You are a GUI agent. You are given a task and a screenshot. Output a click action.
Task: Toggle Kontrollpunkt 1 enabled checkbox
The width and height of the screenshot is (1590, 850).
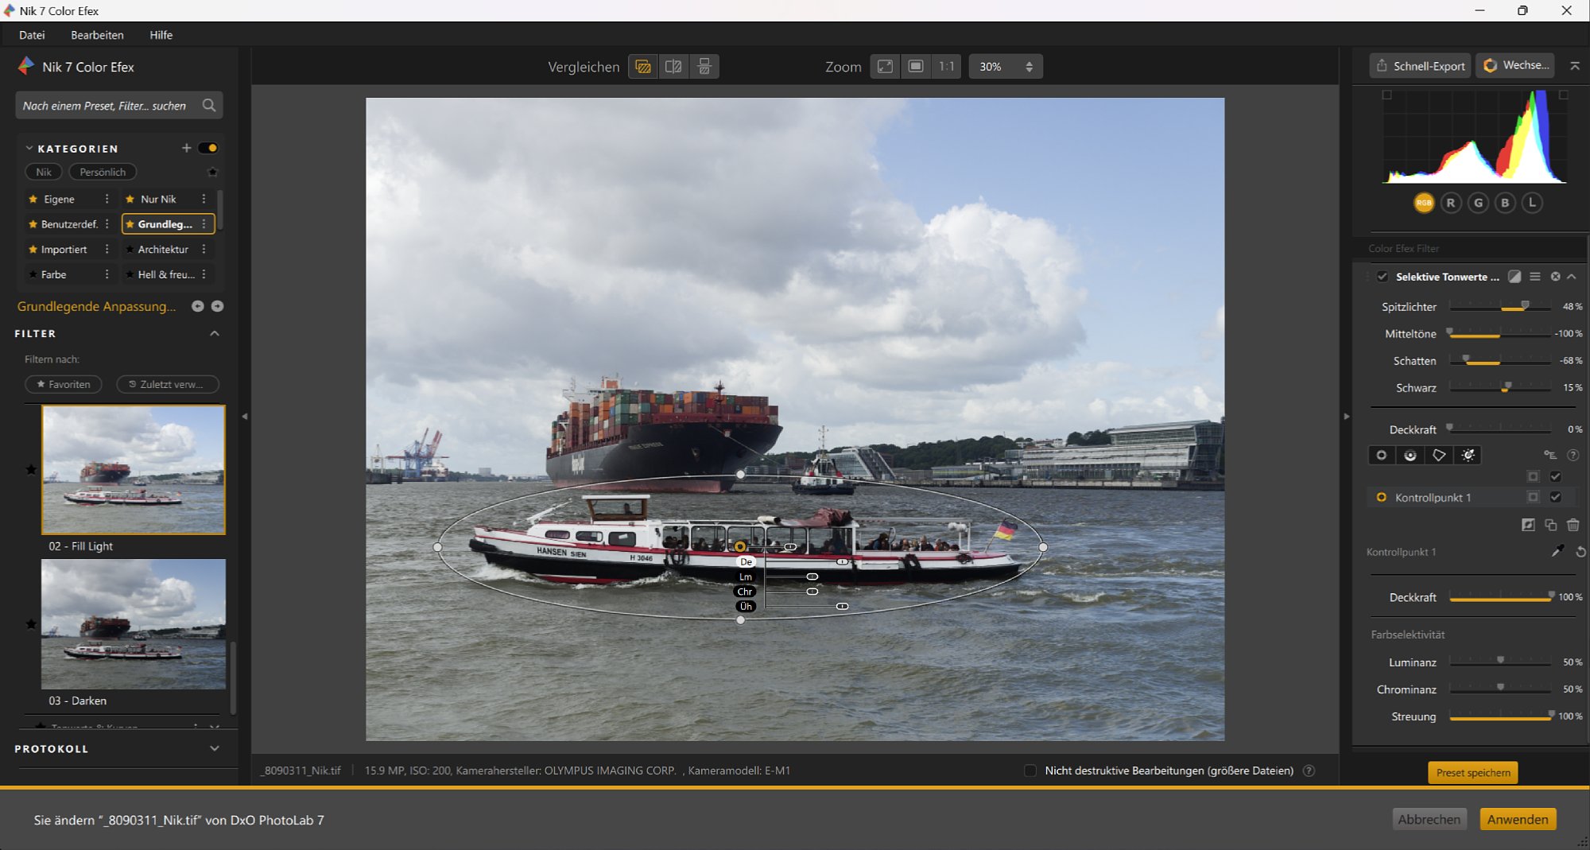1556,497
